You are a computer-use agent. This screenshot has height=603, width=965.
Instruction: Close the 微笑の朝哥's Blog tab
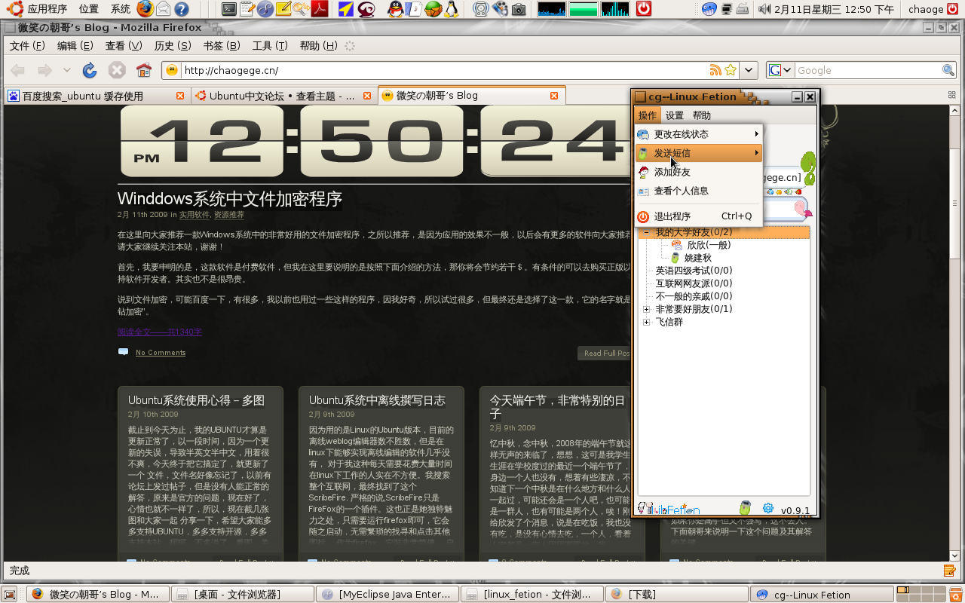[x=554, y=96]
